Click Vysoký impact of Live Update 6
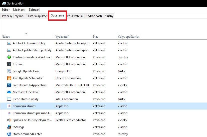This screenshot has width=207, height=137. pos(123,85)
